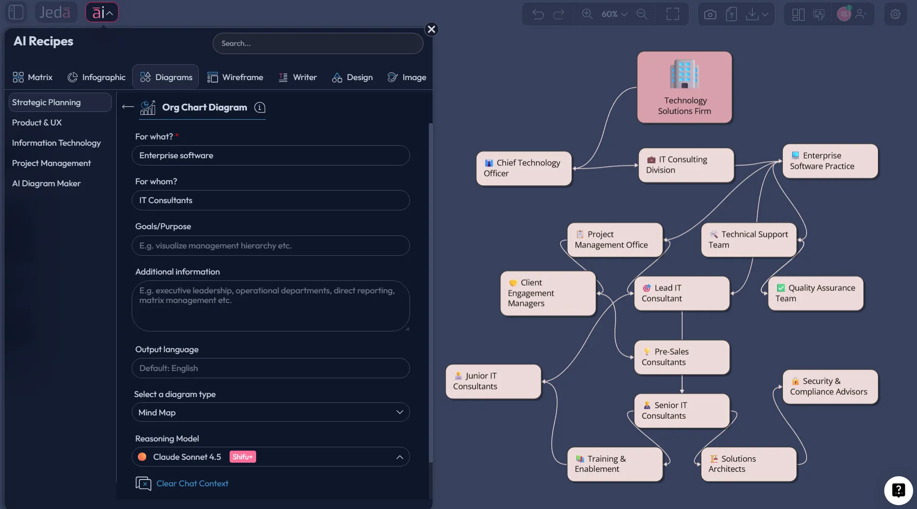Click the Claude Sonnet 4.5 orange model dot
The width and height of the screenshot is (917, 509).
(x=142, y=456)
